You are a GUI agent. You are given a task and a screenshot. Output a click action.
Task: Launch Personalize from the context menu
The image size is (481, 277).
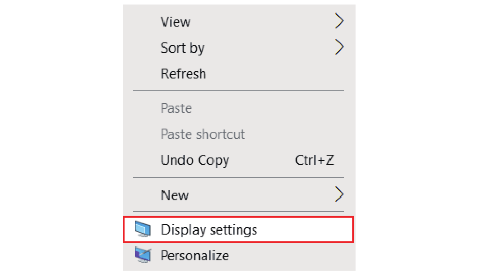[195, 256]
